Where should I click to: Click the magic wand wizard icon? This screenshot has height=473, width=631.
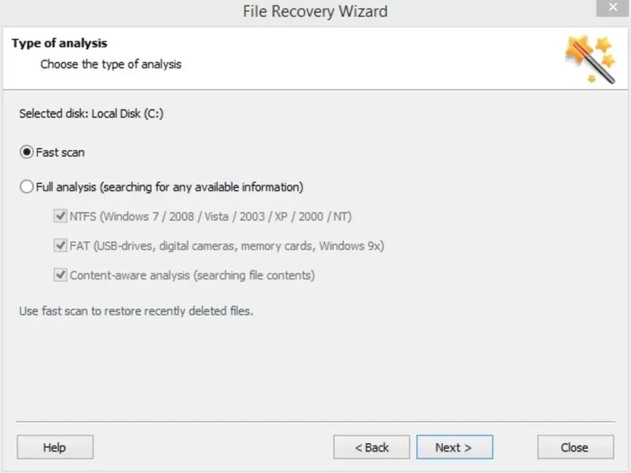point(590,59)
